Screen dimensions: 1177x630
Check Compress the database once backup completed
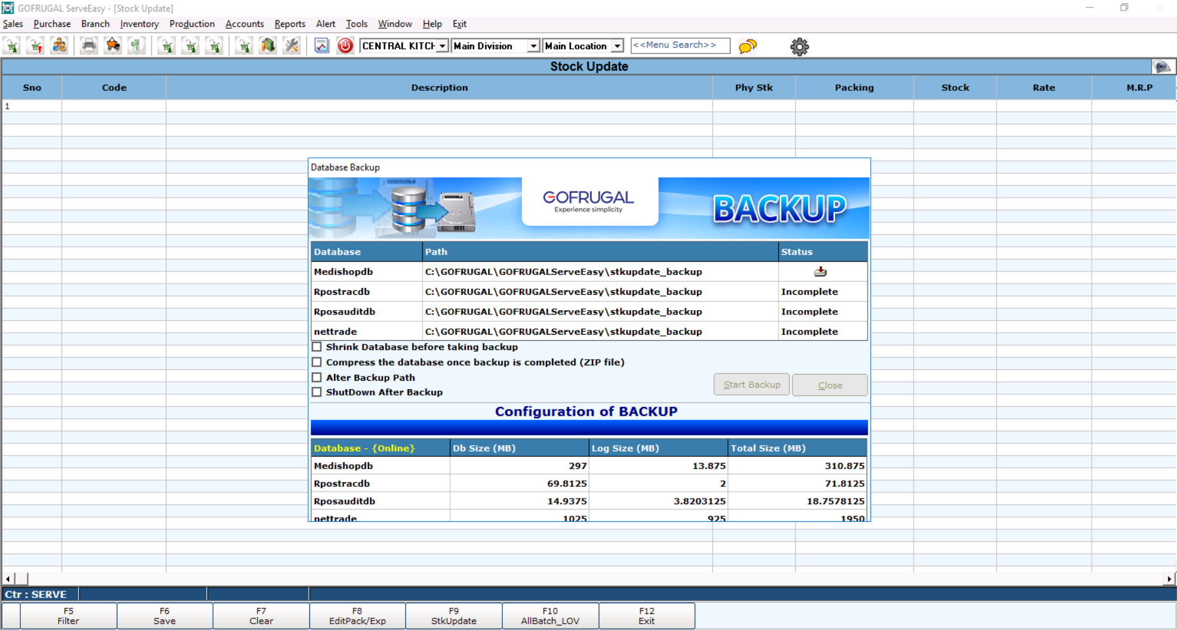point(317,362)
